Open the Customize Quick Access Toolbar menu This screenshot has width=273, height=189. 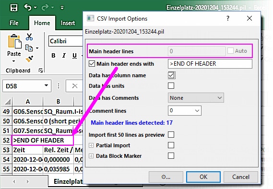[62, 8]
